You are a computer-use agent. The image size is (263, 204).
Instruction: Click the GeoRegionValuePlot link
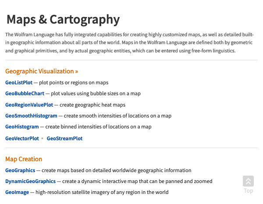[29, 105]
